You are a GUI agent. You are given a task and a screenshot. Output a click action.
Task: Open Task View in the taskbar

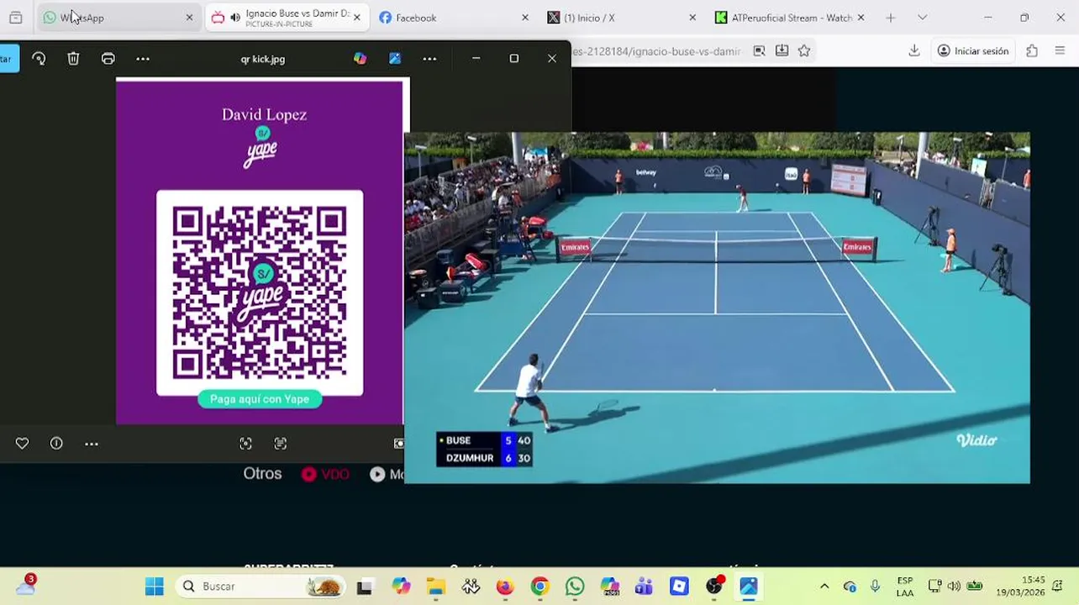point(364,587)
